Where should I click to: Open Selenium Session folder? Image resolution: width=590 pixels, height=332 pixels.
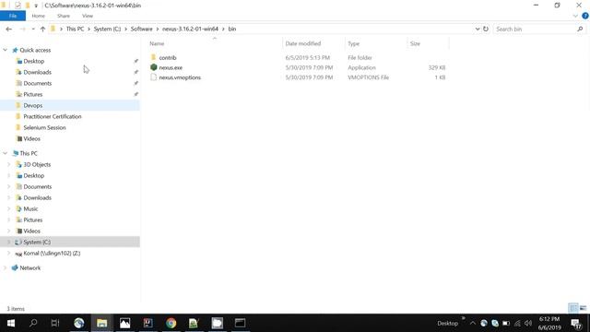click(44, 127)
